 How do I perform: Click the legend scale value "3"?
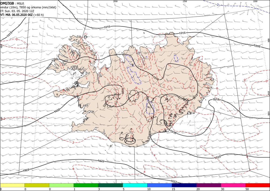[99, 189]
